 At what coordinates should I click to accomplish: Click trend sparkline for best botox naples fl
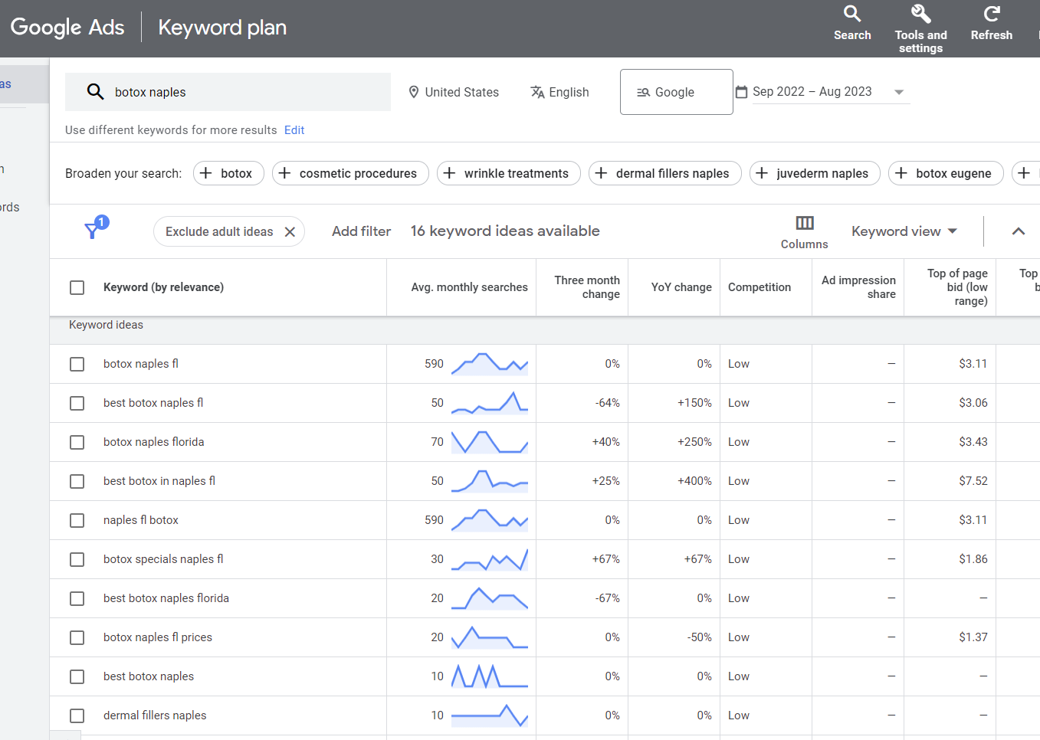[x=490, y=403]
